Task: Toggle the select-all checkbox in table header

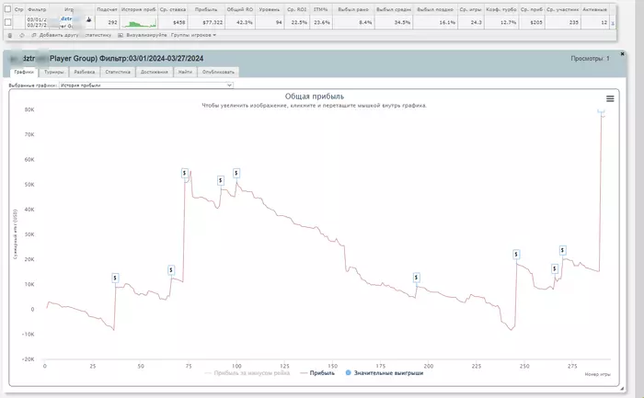Action: click(x=7, y=9)
